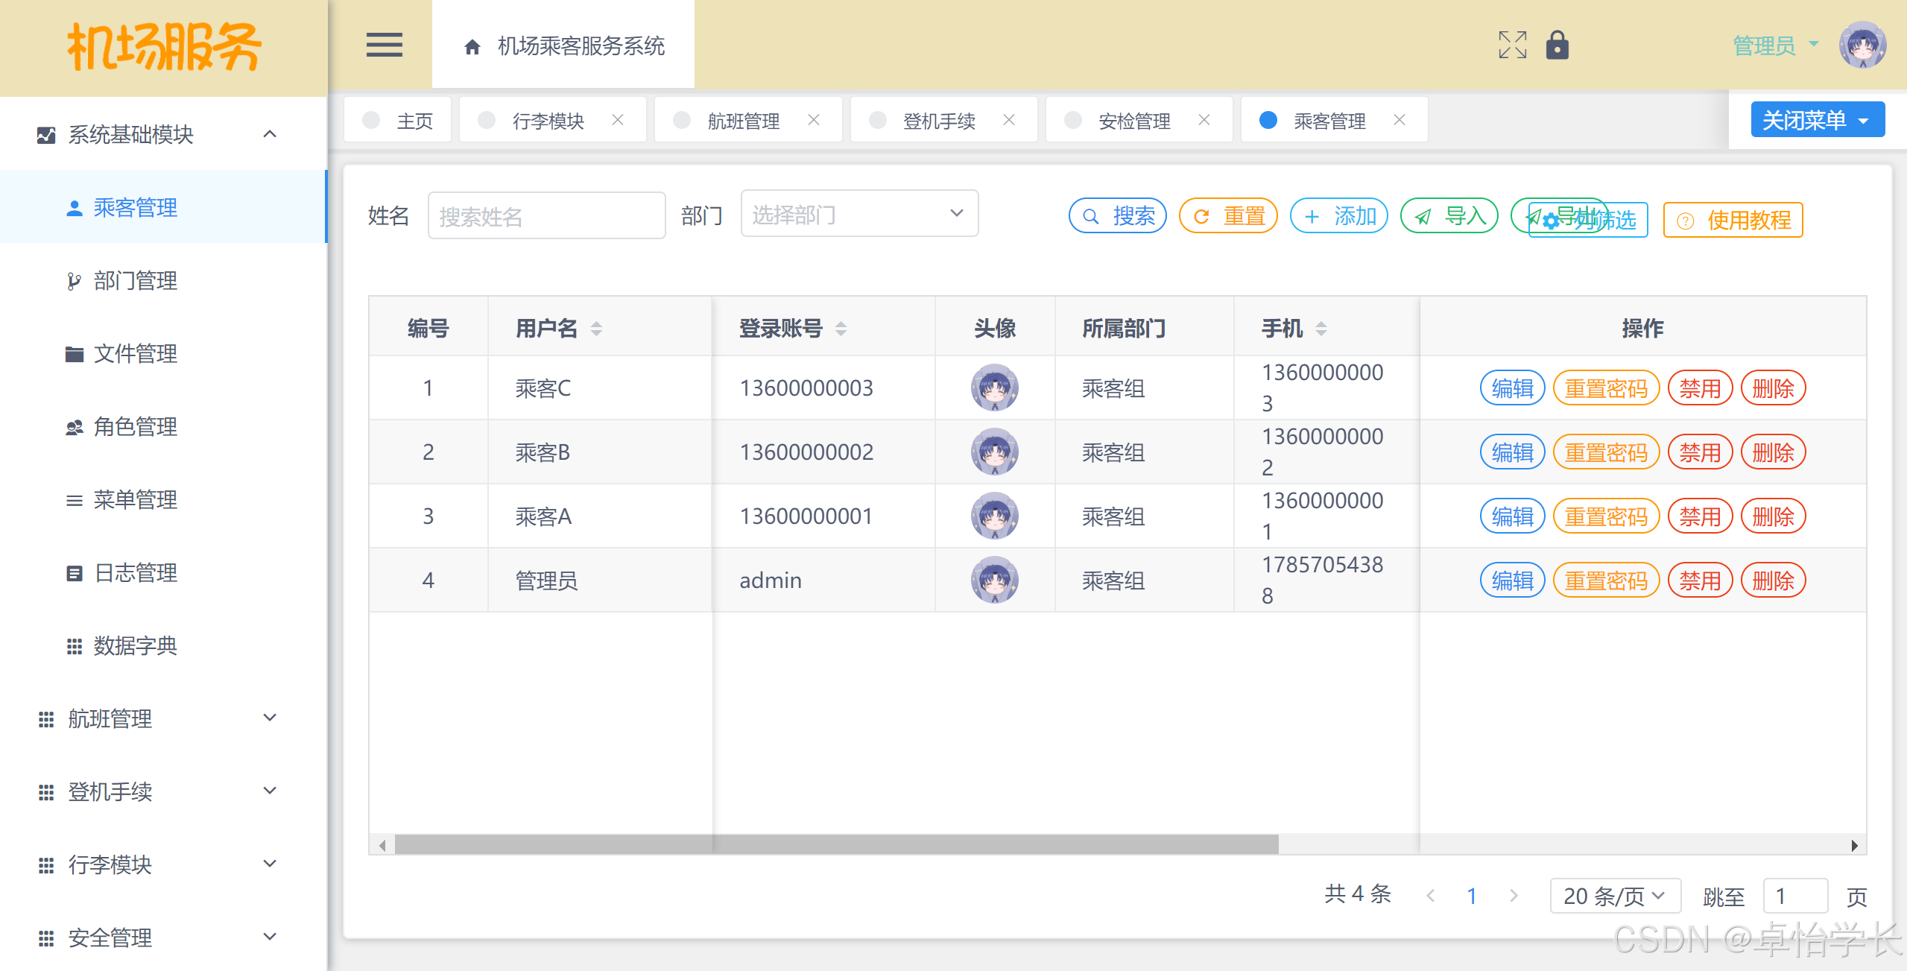1907x971 pixels.
Task: Focus the 跳至 page number field
Action: (x=1795, y=896)
